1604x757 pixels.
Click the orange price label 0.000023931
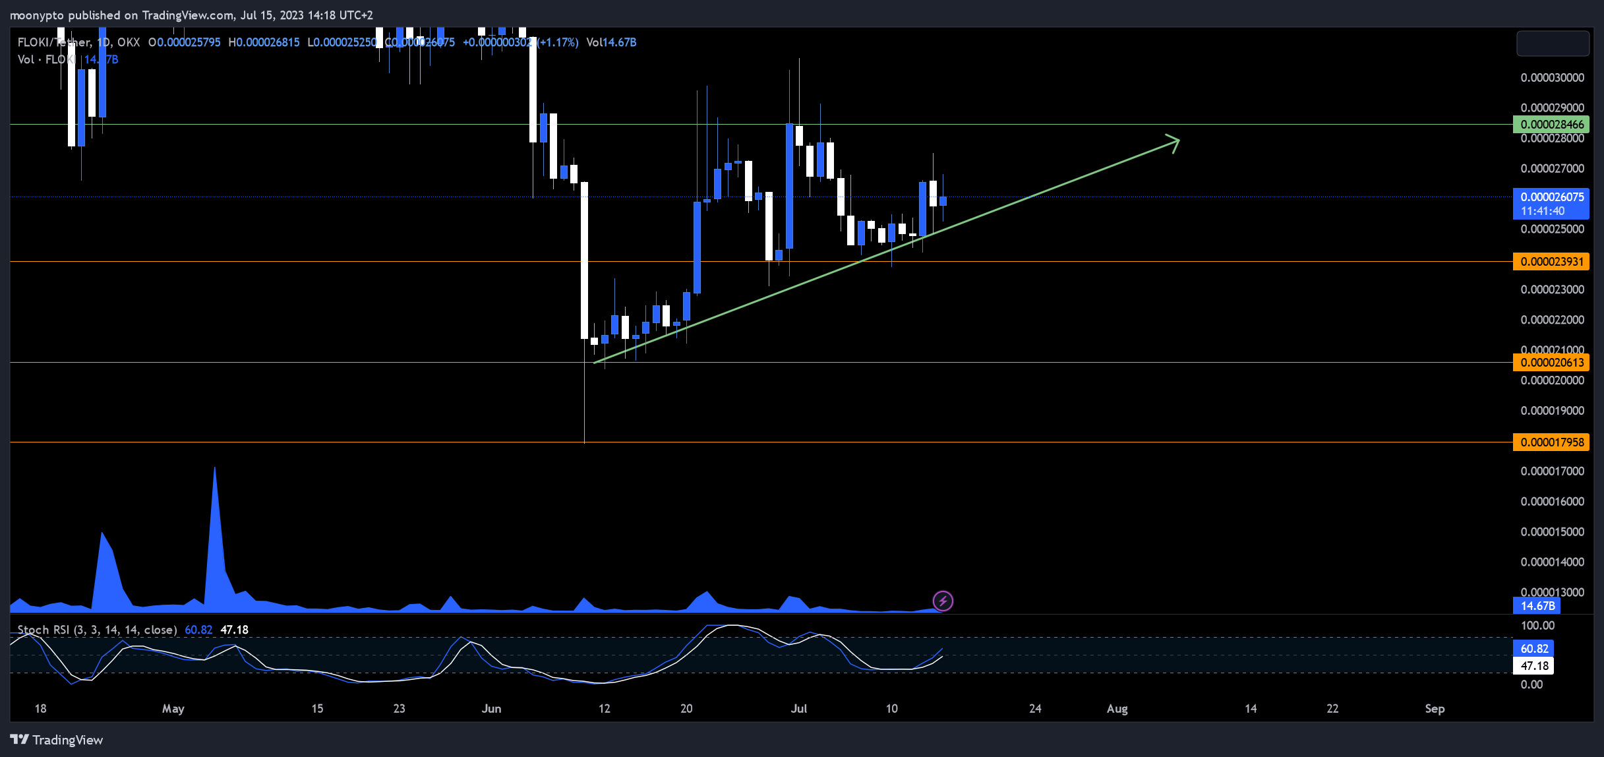tap(1551, 261)
